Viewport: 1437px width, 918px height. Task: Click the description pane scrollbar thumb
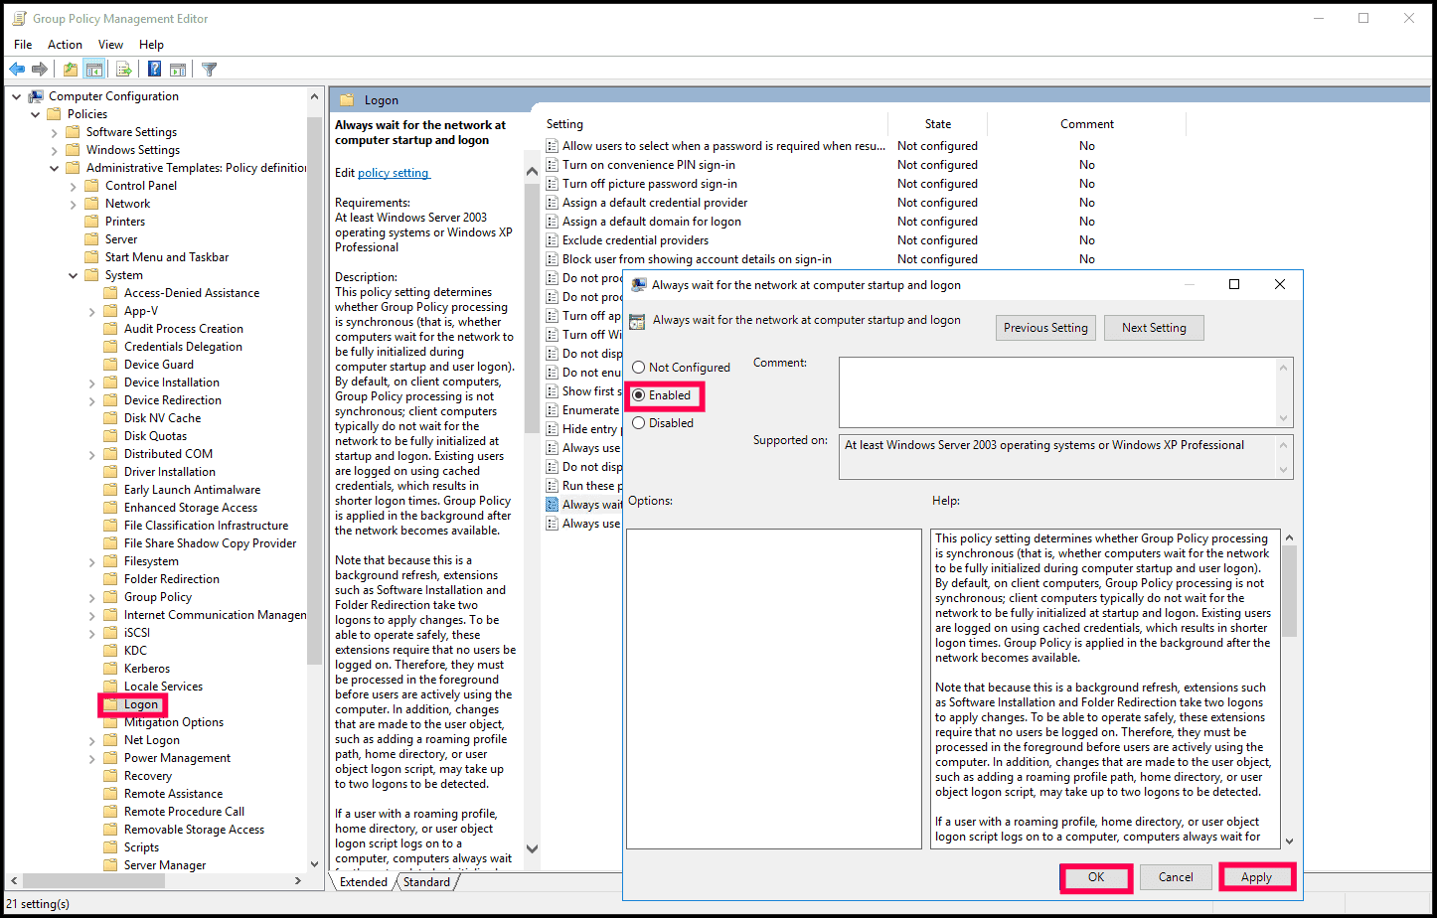[532, 307]
